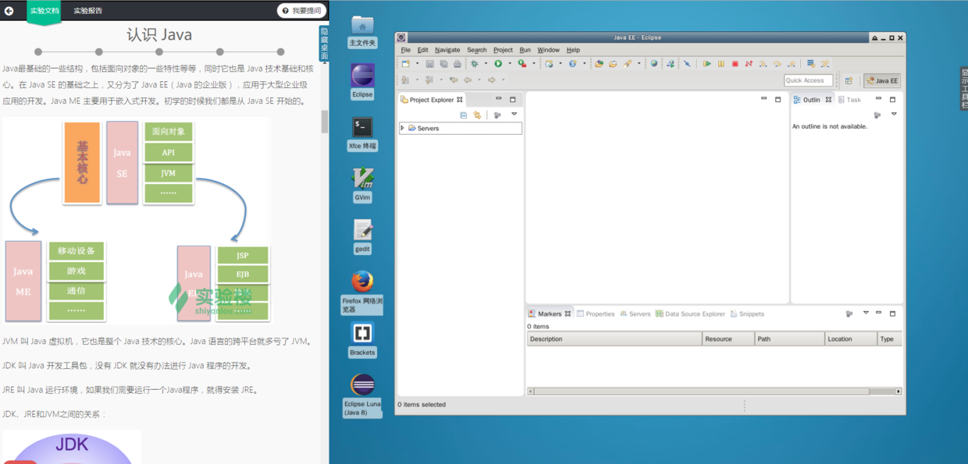The width and height of the screenshot is (968, 464).
Task: Toggle Link with Editor in Project Explorer
Action: 477,115
